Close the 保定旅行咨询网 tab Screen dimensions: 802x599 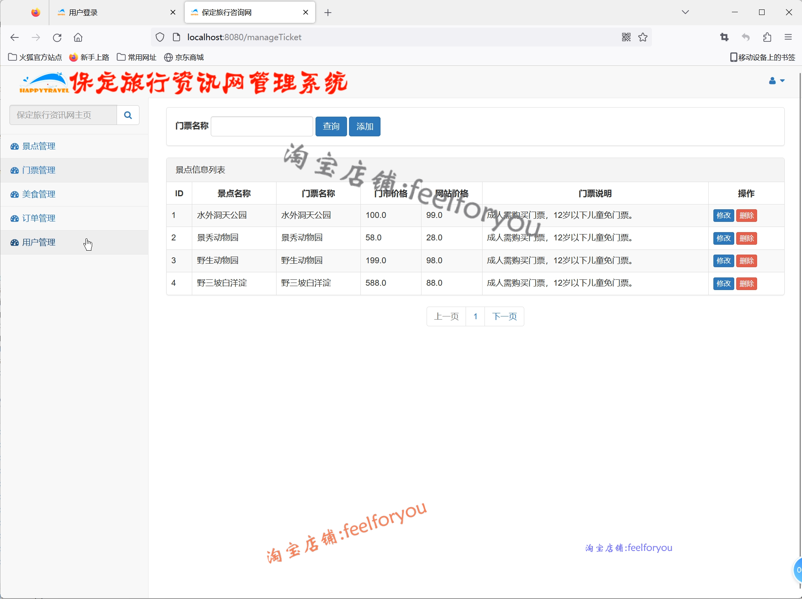(x=306, y=13)
